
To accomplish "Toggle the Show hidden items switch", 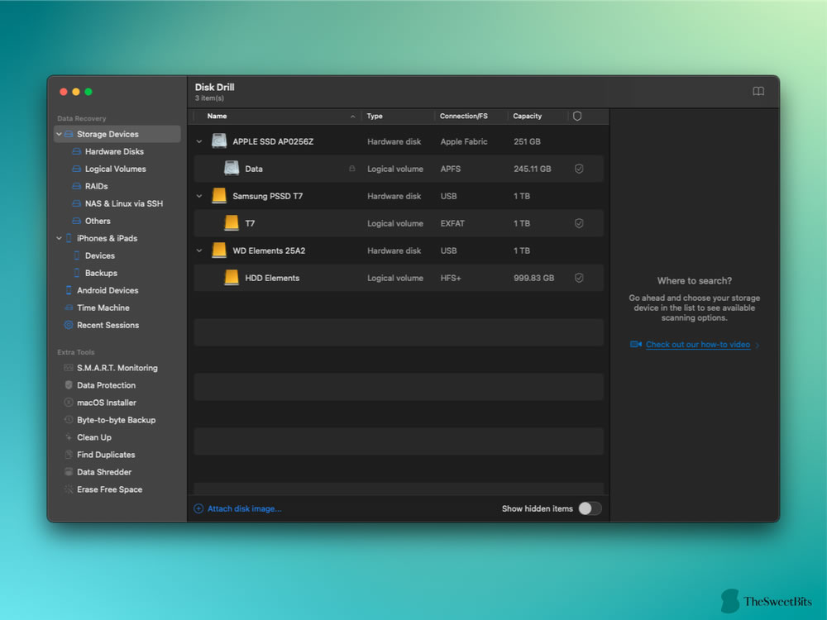I will [x=590, y=508].
